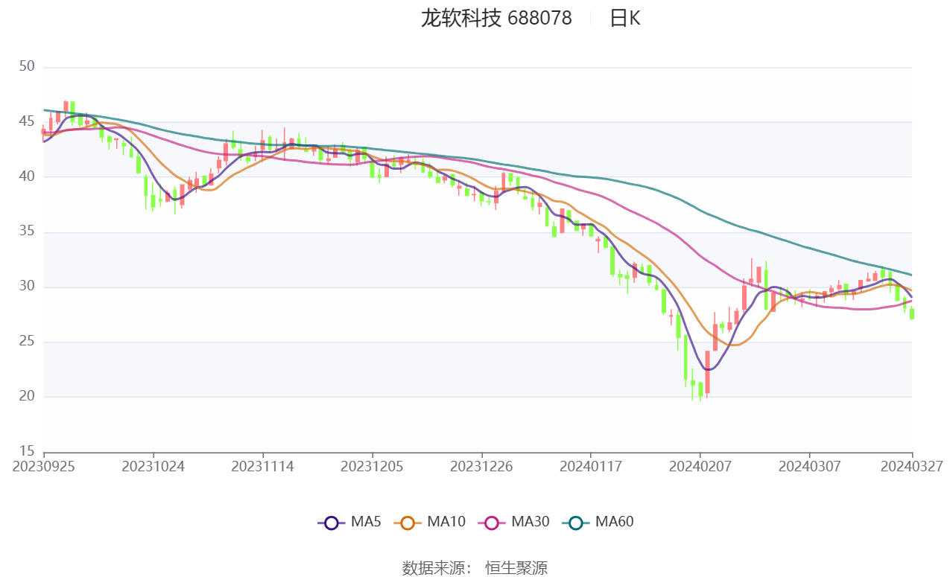This screenshot has width=950, height=577.
Task: Toggle the MA5 legend series
Action: click(349, 522)
